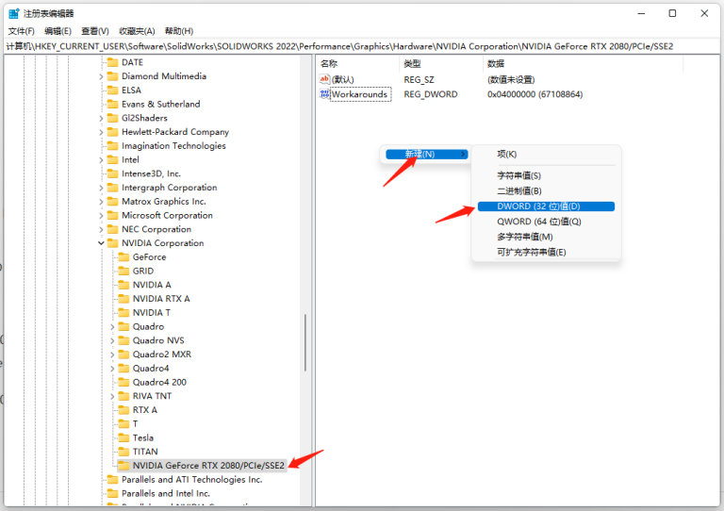The image size is (724, 511).
Task: Open the 帮助(H) menu
Action: point(179,31)
